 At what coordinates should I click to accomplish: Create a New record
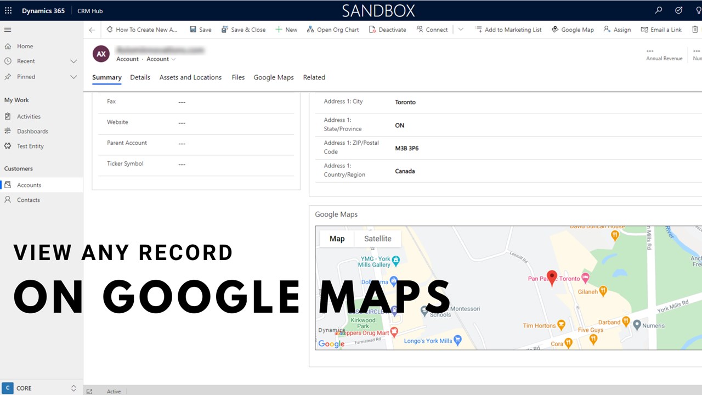coord(286,30)
